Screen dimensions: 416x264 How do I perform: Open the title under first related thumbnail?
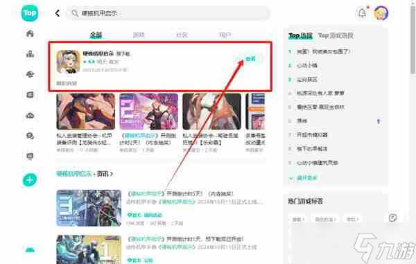[x=85, y=139]
